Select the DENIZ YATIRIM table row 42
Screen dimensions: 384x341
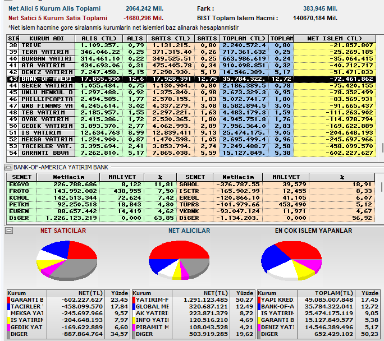pyautogui.click(x=191, y=72)
